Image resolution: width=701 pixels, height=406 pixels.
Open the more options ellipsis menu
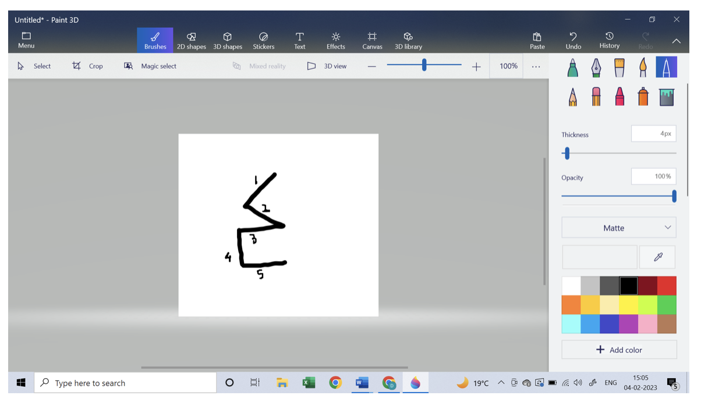click(536, 66)
